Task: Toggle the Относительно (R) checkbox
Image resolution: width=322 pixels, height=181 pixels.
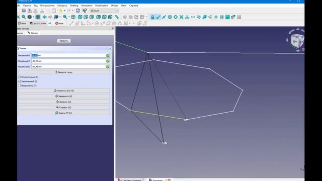Action: pos(19,77)
